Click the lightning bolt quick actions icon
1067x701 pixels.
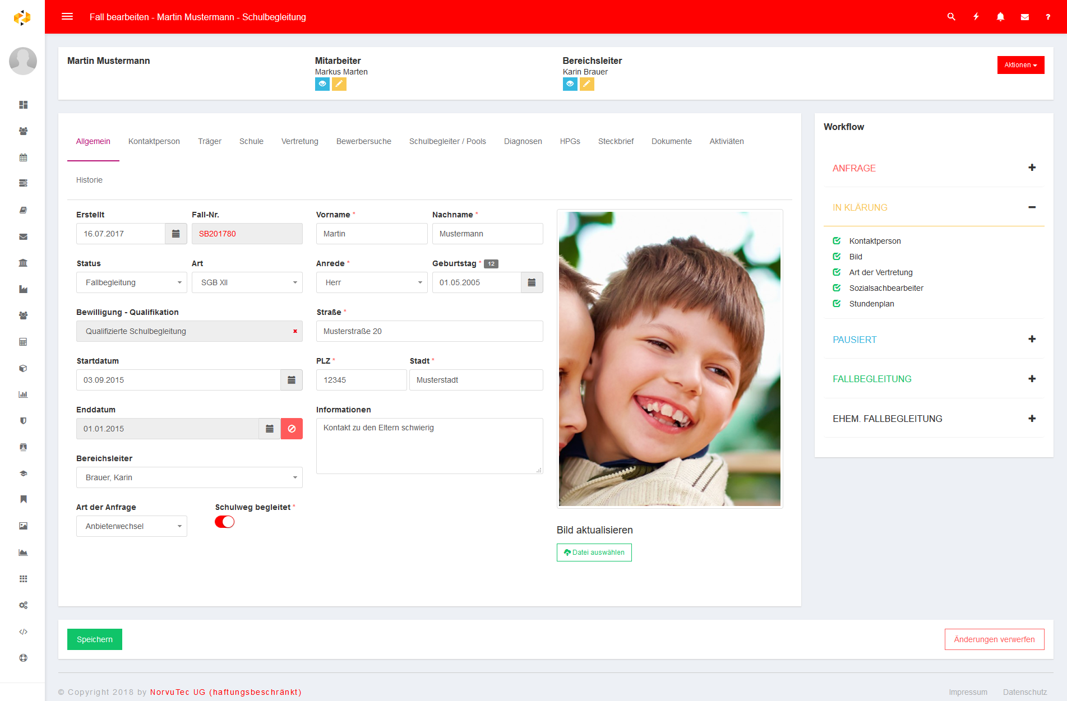976,17
